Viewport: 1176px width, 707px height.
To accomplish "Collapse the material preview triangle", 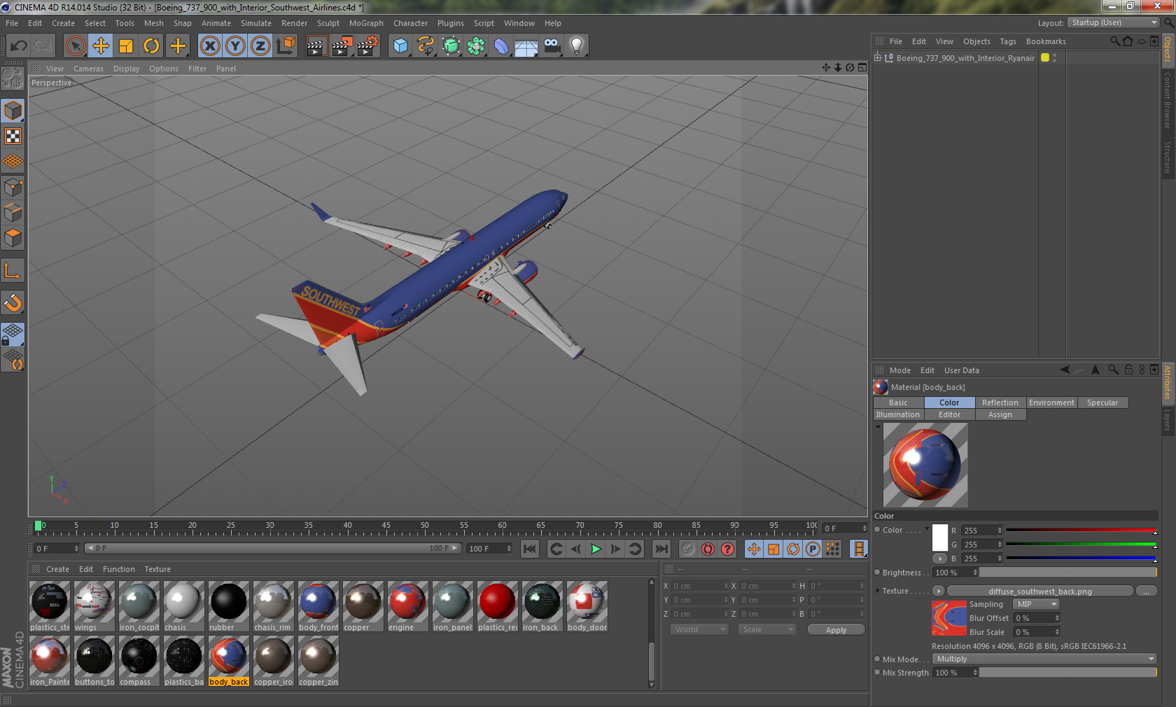I will tap(878, 426).
